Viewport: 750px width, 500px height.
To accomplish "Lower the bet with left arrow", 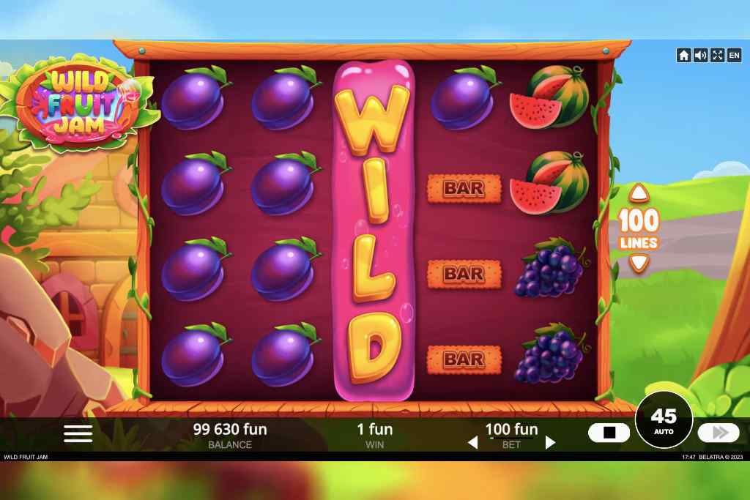I will coord(472,443).
